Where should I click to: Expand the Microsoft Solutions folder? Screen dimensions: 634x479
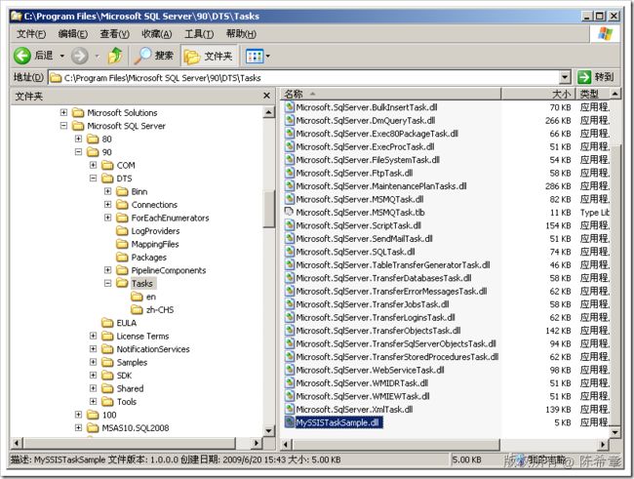click(63, 112)
